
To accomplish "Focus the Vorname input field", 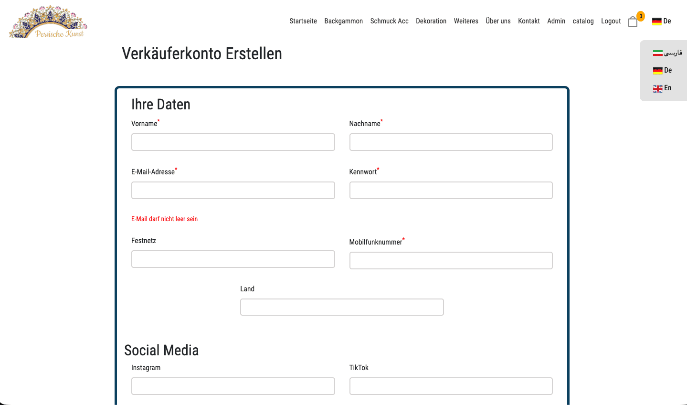I will (233, 142).
